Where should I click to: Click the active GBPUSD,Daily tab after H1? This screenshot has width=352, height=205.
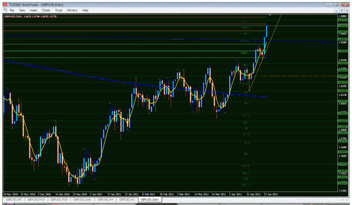click(150, 199)
